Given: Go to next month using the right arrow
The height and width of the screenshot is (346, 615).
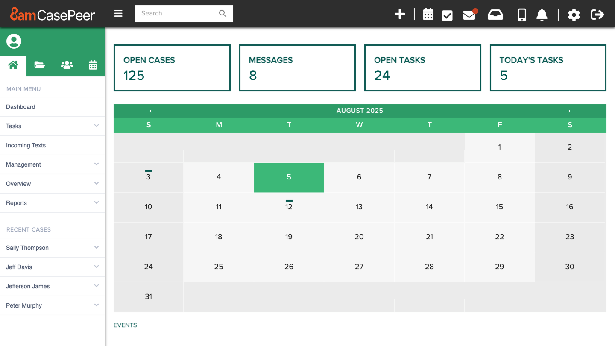Looking at the screenshot, I should 569,111.
